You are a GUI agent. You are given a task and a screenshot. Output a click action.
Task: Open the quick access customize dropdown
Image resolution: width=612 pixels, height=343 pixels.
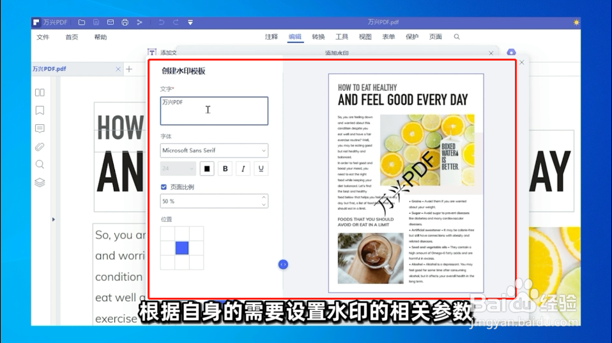[190, 22]
